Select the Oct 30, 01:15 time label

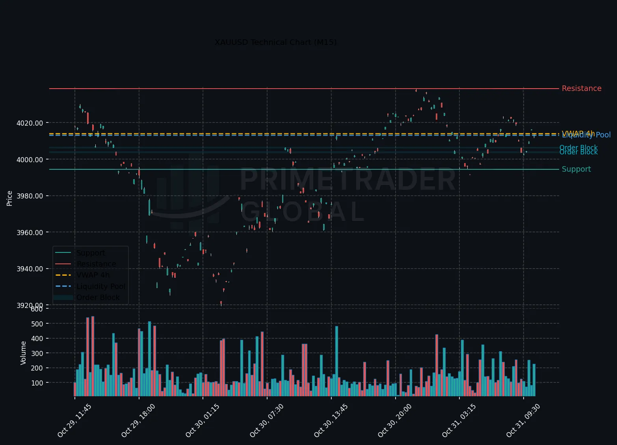tap(203, 421)
